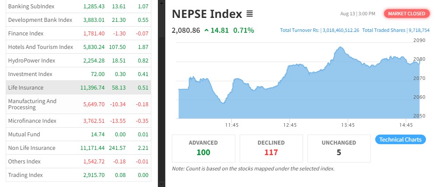436x187 pixels.
Task: Open the NEPSE Index hamburger menu icon
Action: pyautogui.click(x=250, y=14)
